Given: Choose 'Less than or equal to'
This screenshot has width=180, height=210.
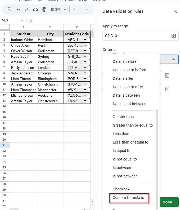Looking at the screenshot, I should [130, 142].
